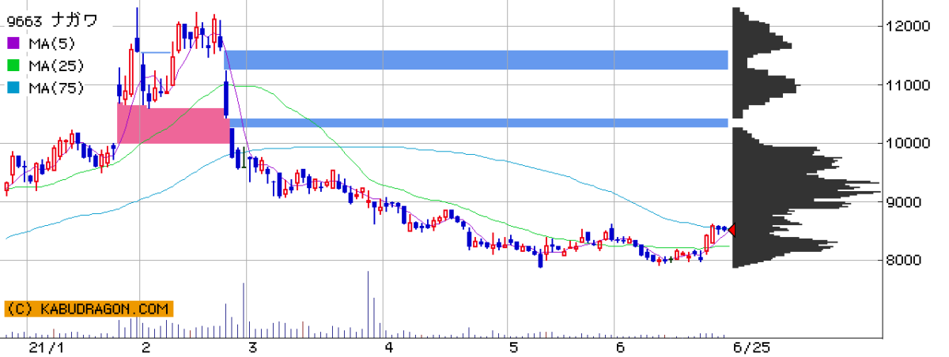Click the MA(5) legend label

[x=51, y=44]
